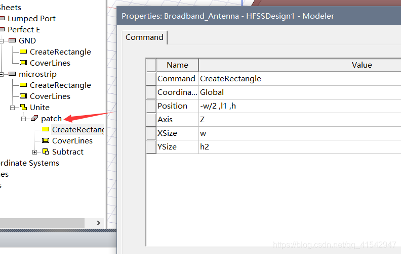Click the CoverLines icon under GND

23,63
